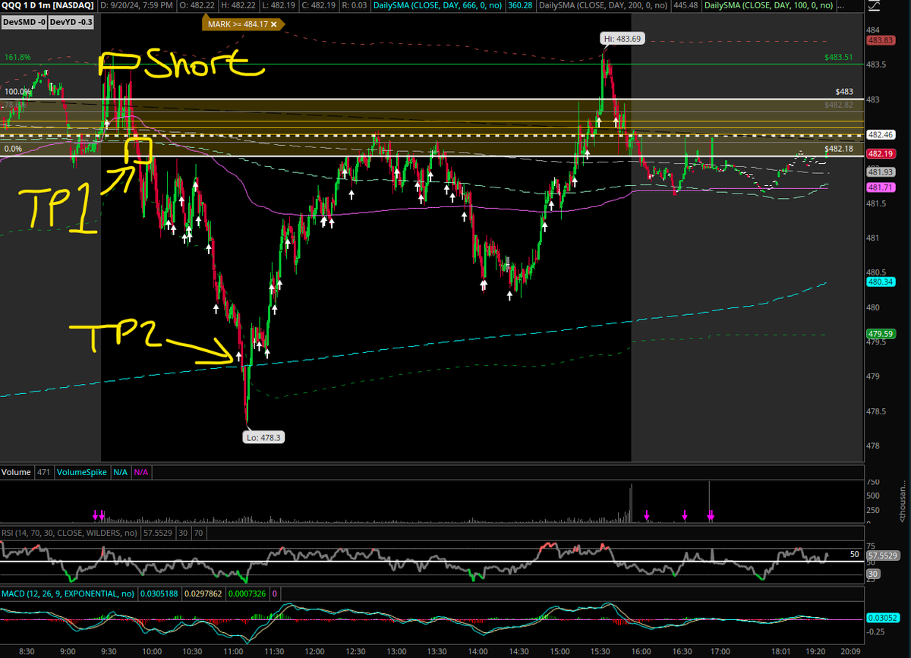Image resolution: width=911 pixels, height=658 pixels.
Task: Click the DailySMA 100 study label
Action: pos(770,6)
